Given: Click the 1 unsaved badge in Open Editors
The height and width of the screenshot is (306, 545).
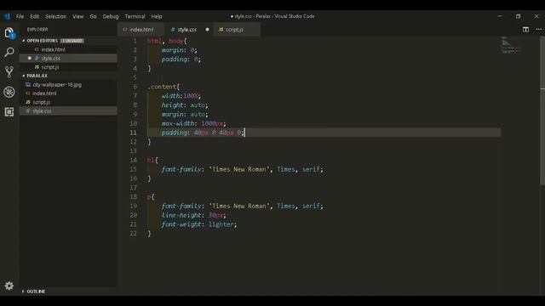Looking at the screenshot, I should (72, 41).
